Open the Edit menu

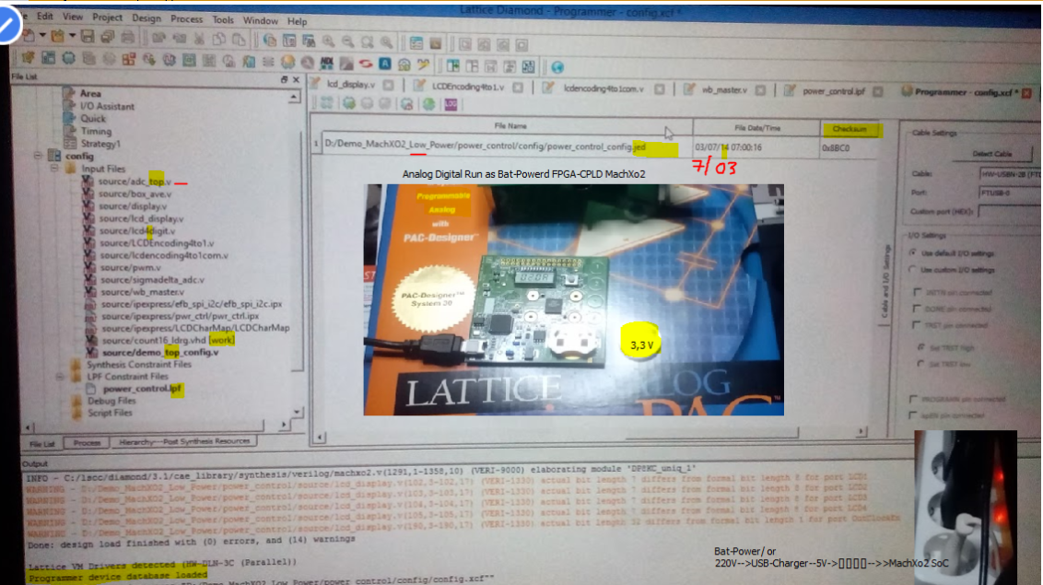coord(44,16)
